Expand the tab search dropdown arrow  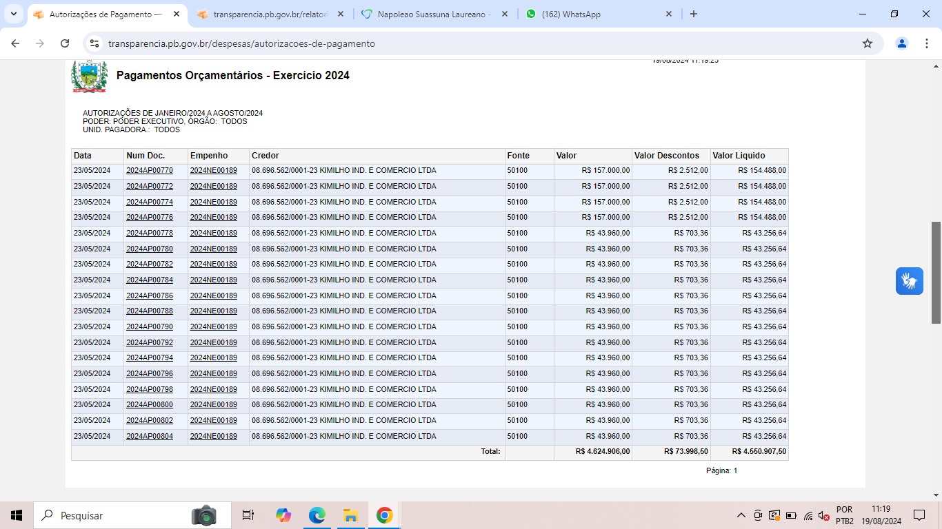click(14, 14)
